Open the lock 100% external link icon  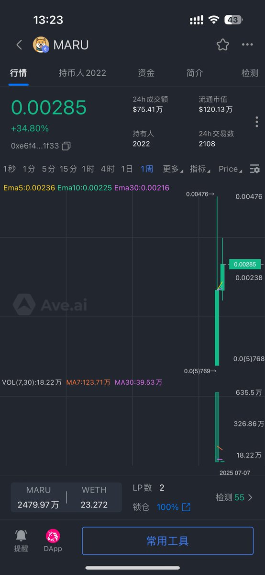187,507
